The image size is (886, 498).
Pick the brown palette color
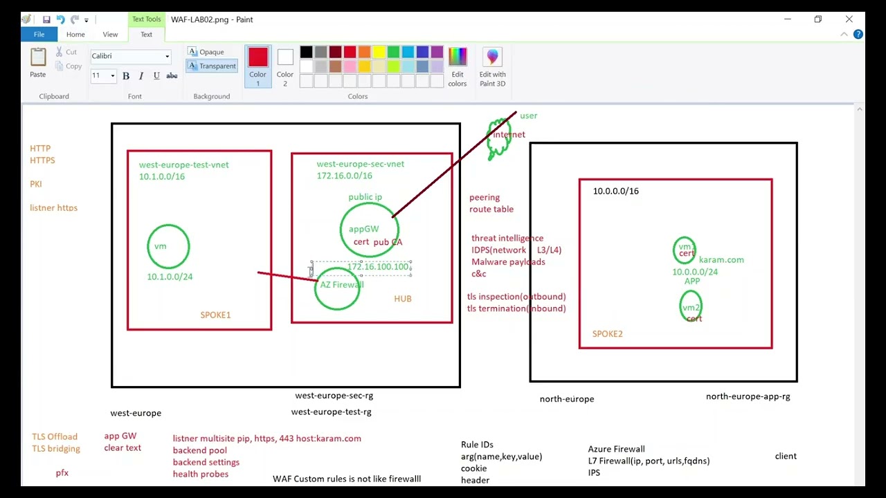point(335,66)
